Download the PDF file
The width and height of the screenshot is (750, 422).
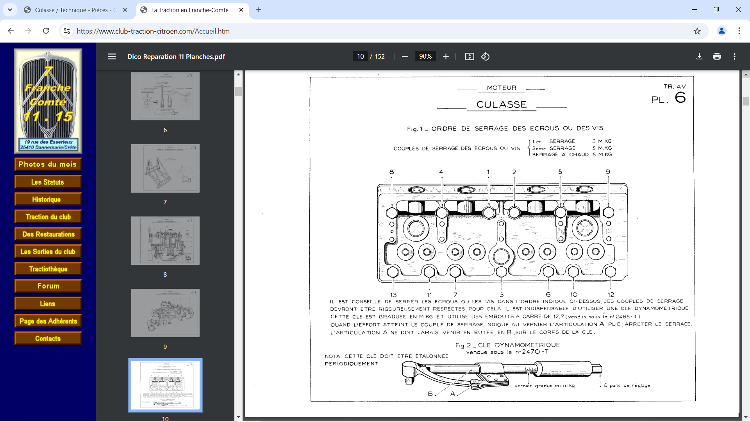click(x=699, y=57)
